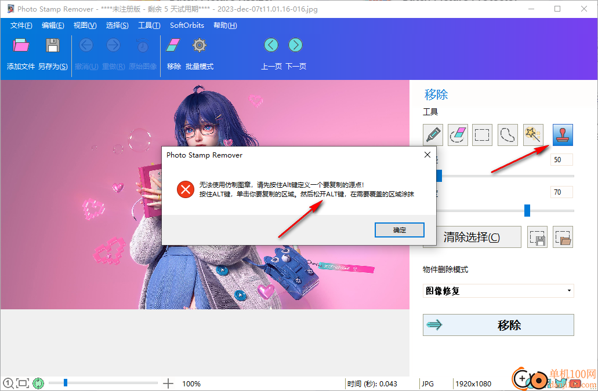598x391 pixels.
Task: Click the value field showing 70
Action: (x=561, y=192)
